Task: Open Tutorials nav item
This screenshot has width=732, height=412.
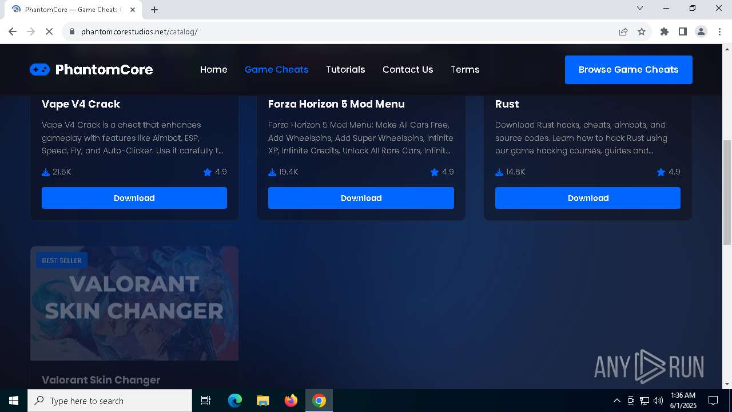Action: tap(345, 70)
